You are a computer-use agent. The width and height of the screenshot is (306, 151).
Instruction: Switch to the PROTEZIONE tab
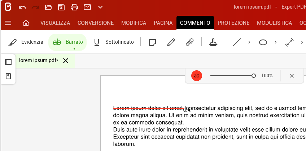pos(233,23)
